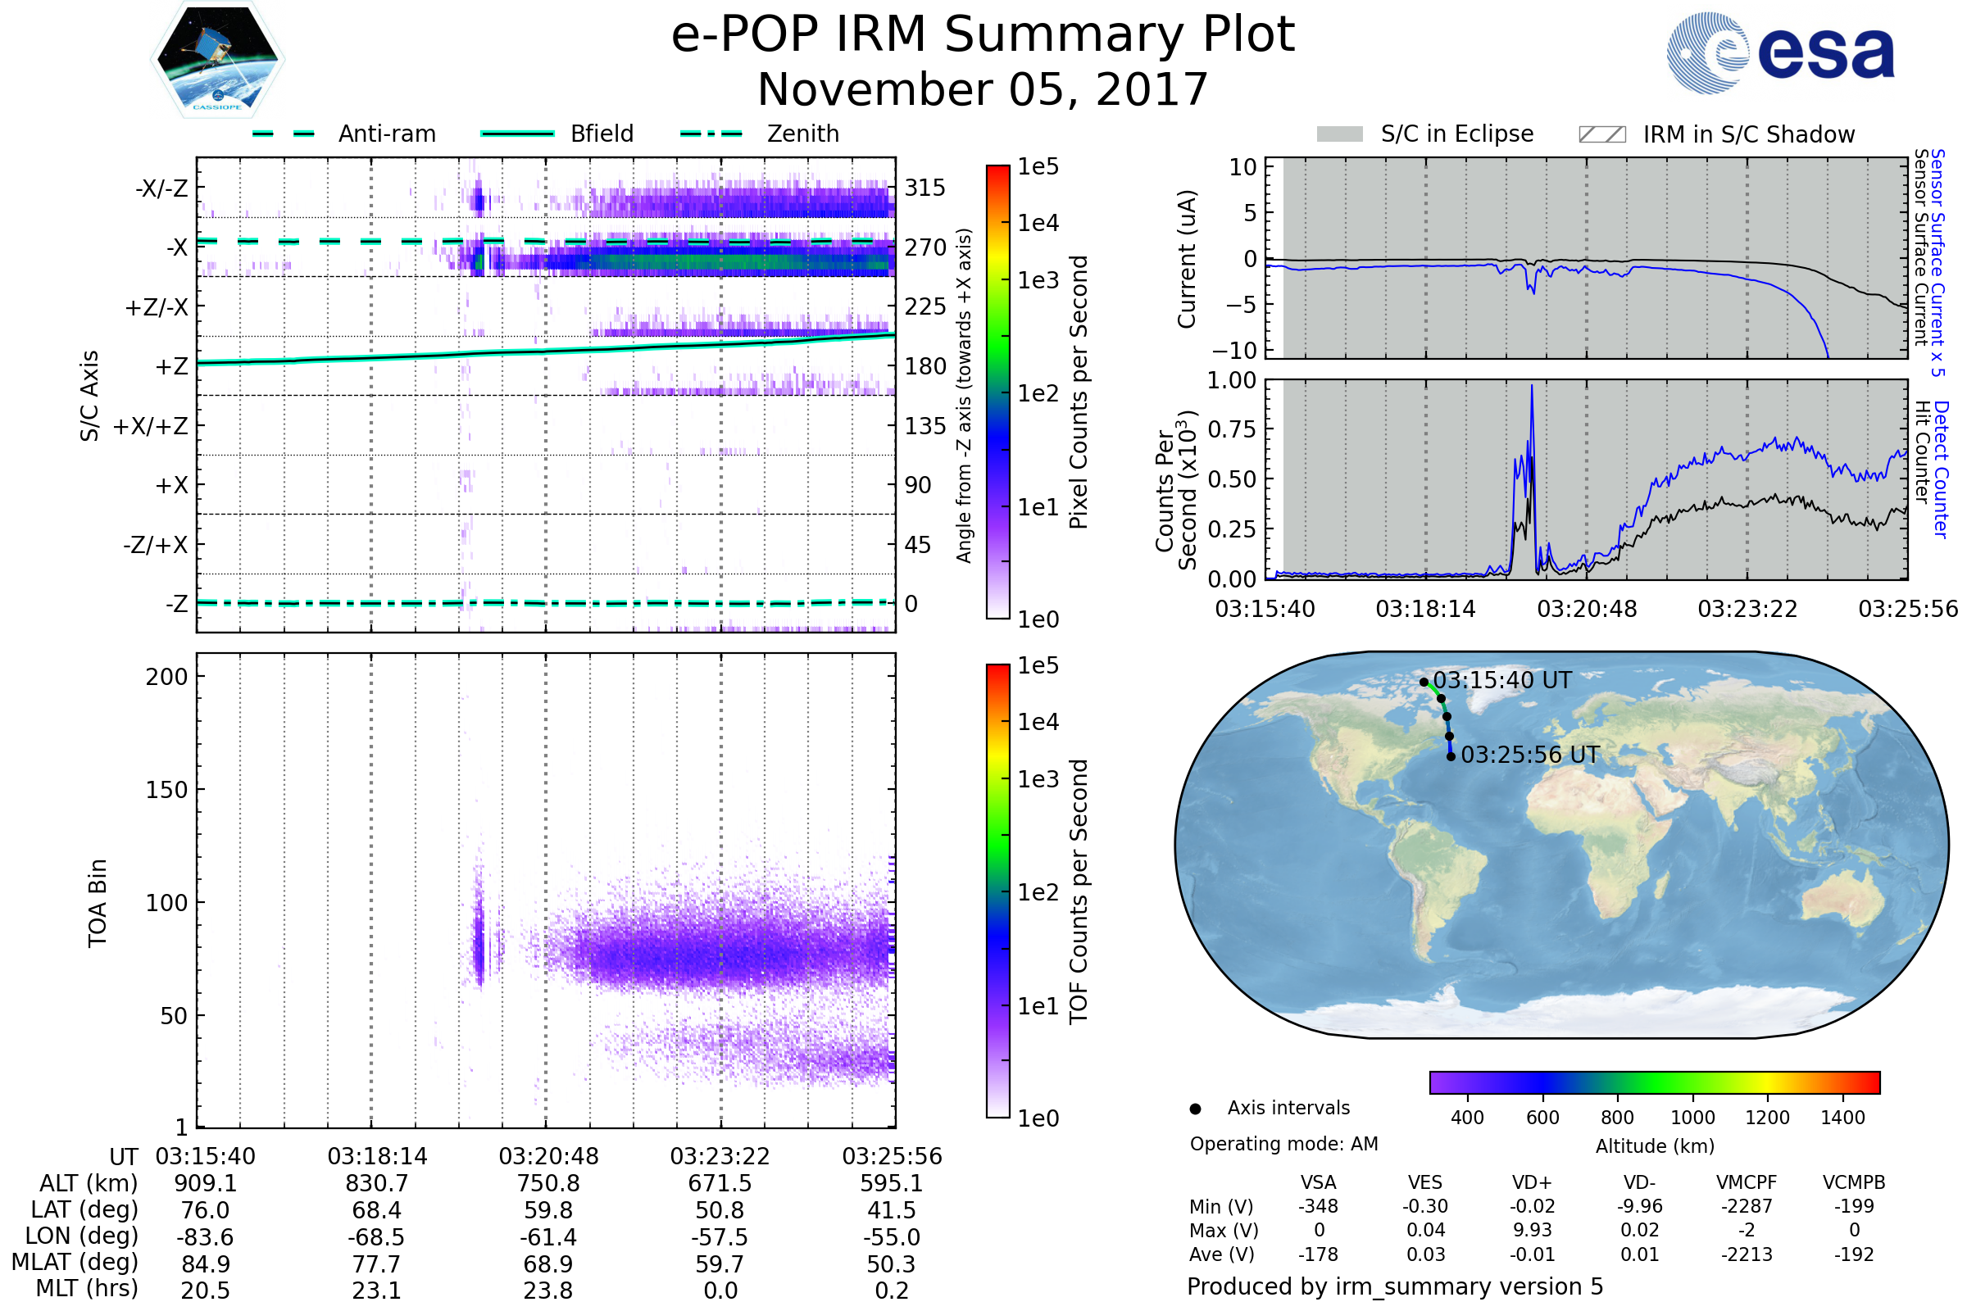
Task: Click the VMCPF column header in voltage table
Action: pyautogui.click(x=1747, y=1182)
